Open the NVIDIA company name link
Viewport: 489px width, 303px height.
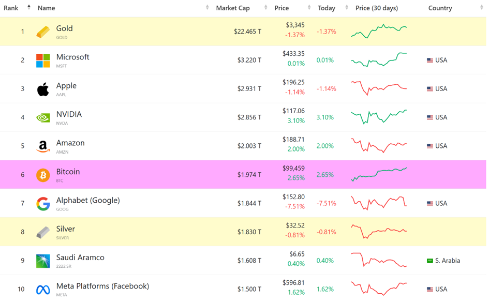[69, 114]
